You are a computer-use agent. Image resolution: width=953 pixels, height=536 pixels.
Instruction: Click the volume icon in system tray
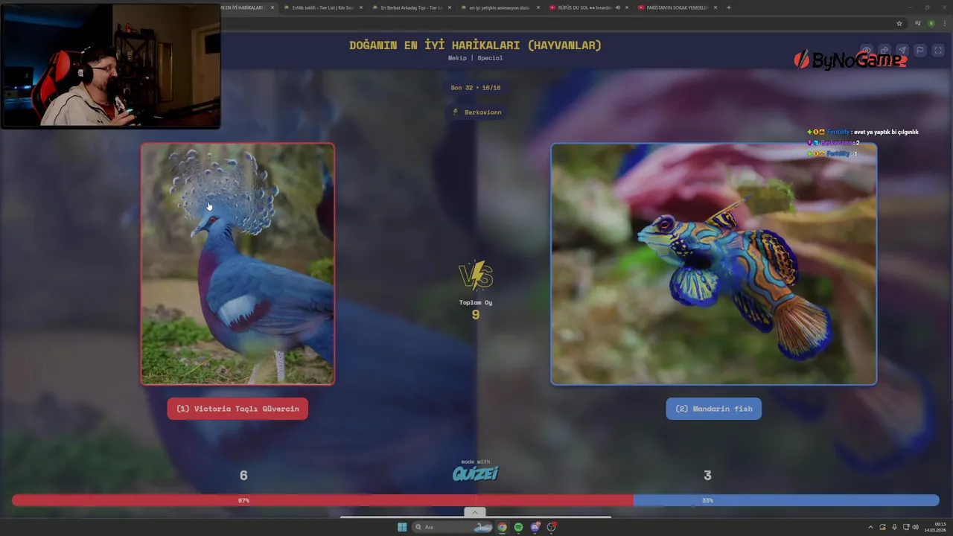point(916,527)
